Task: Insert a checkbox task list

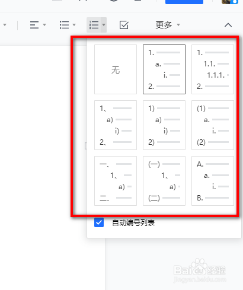Action: [x=124, y=25]
